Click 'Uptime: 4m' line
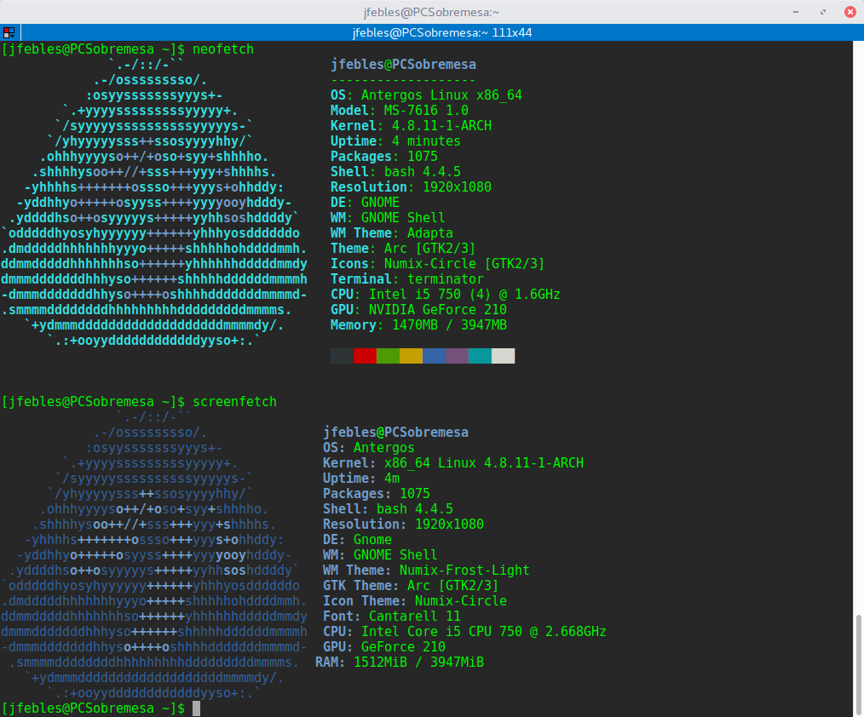864x717 pixels. point(361,479)
